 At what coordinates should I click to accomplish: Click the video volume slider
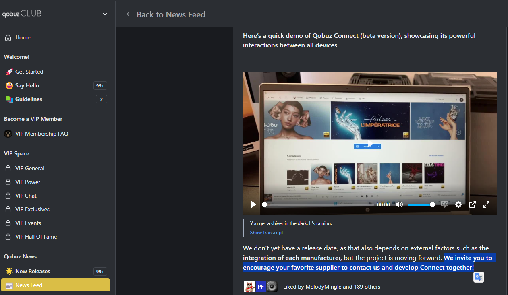coord(421,204)
